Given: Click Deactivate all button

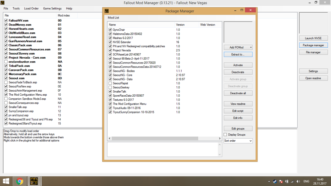Looking at the screenshot, I should point(238,93).
